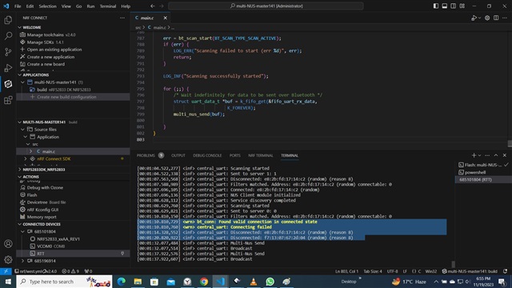This screenshot has height=288, width=512.
Task: Go back with navigation arrow
Action: (153, 6)
